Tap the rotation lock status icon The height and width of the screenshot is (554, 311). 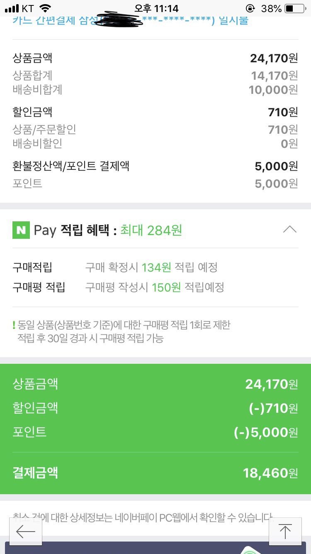click(250, 8)
